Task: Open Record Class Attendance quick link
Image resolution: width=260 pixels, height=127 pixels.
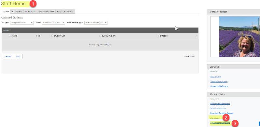Action: pyautogui.click(x=220, y=104)
